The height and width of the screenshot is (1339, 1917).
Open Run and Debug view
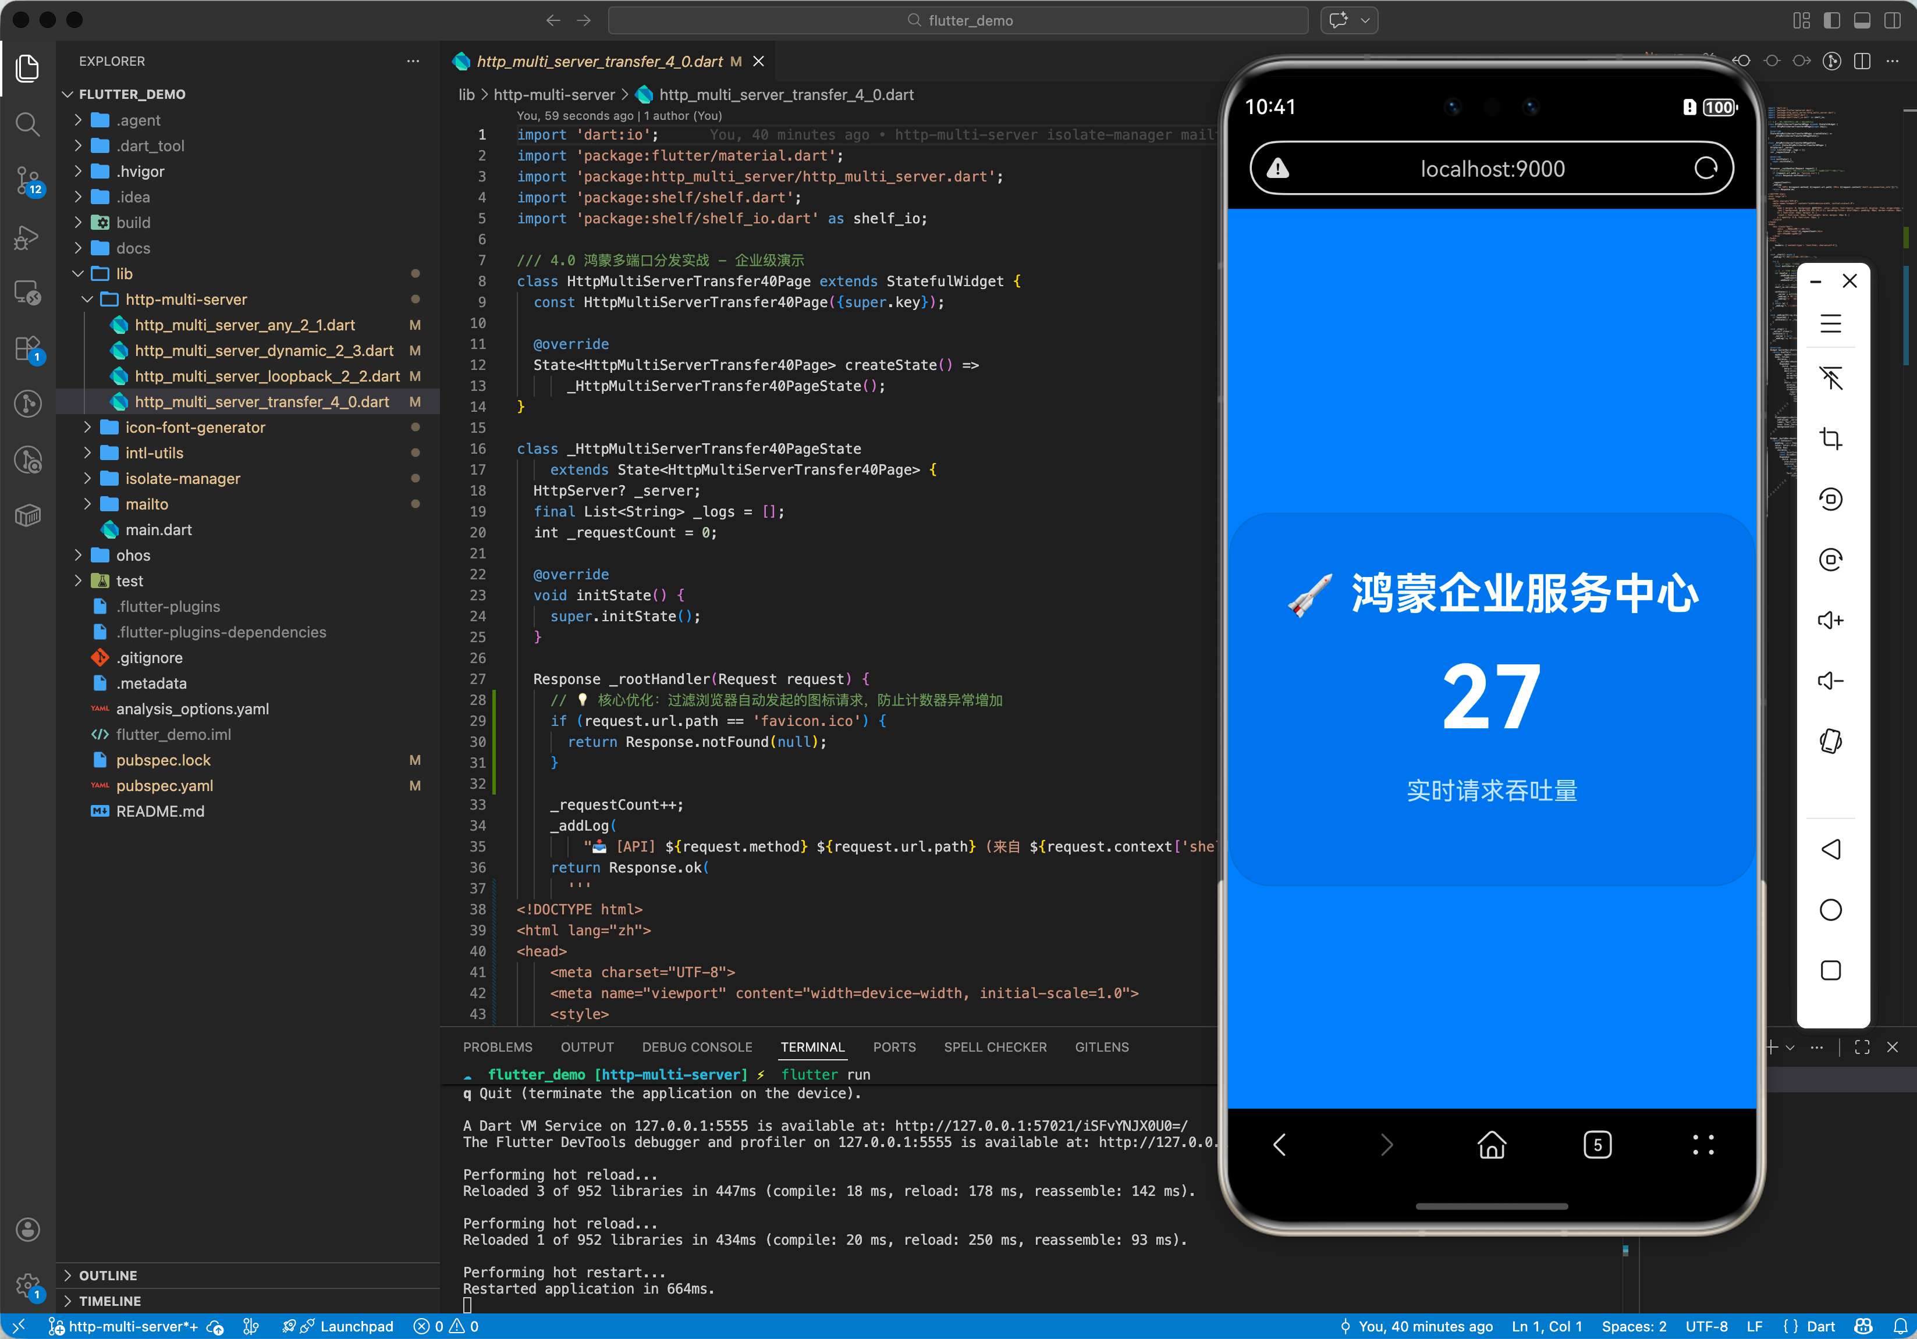pyautogui.click(x=27, y=237)
